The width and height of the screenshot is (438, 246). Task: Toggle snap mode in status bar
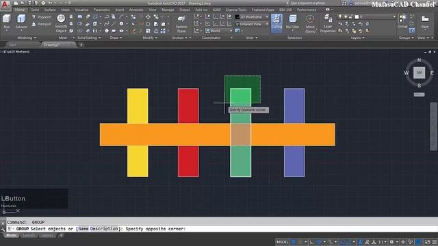(x=300, y=242)
